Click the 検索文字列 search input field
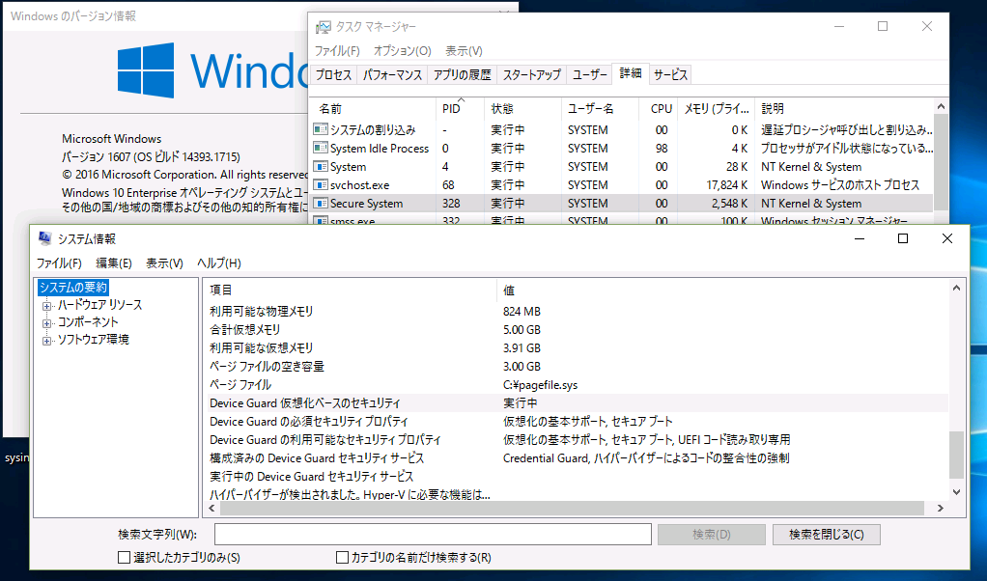987x581 pixels. (433, 535)
